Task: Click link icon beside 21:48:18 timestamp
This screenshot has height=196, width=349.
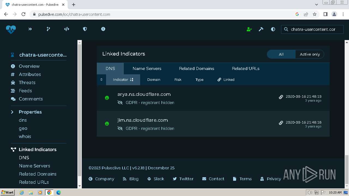Action: pos(281,123)
